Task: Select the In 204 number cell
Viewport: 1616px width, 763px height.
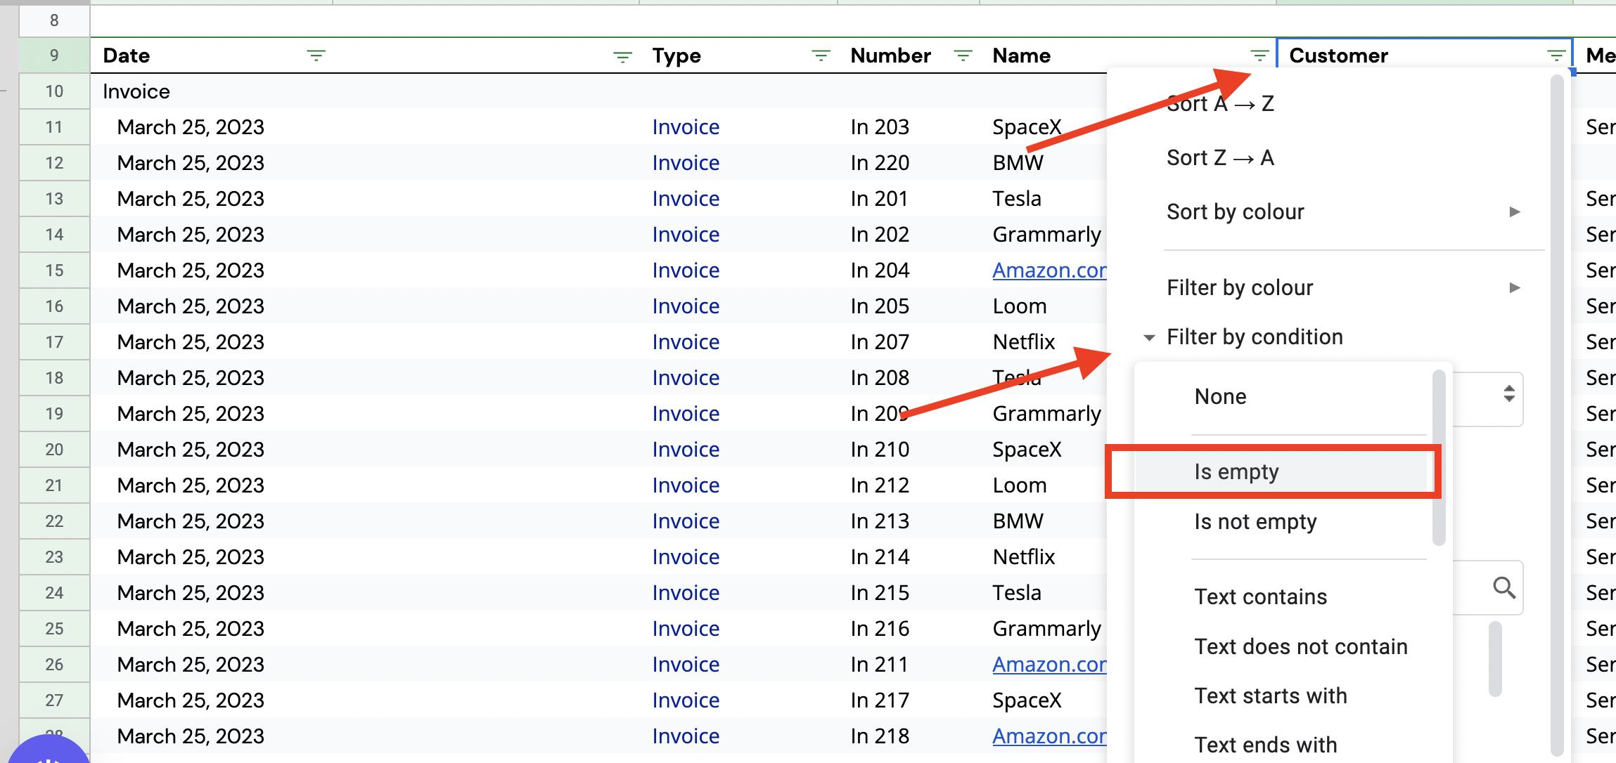Action: pyautogui.click(x=880, y=270)
